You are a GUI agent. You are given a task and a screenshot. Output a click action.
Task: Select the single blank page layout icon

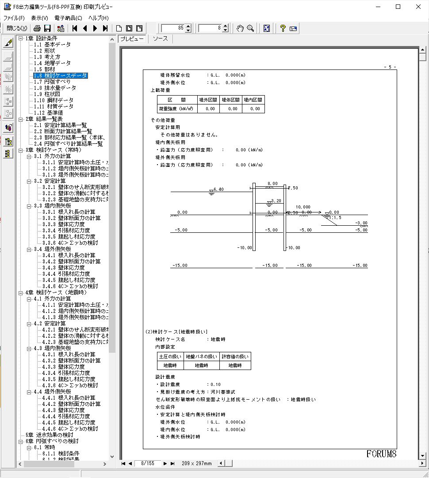(x=119, y=28)
